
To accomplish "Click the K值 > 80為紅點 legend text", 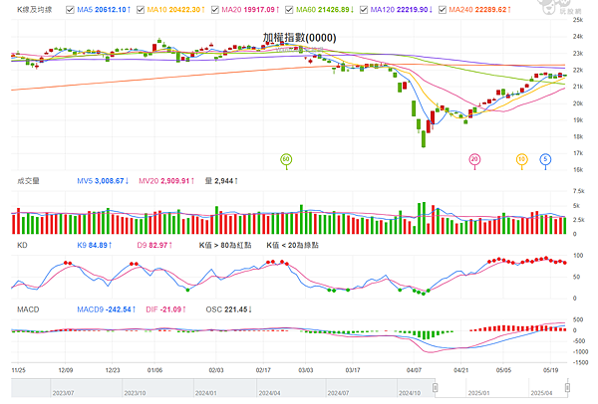I will tap(225, 245).
